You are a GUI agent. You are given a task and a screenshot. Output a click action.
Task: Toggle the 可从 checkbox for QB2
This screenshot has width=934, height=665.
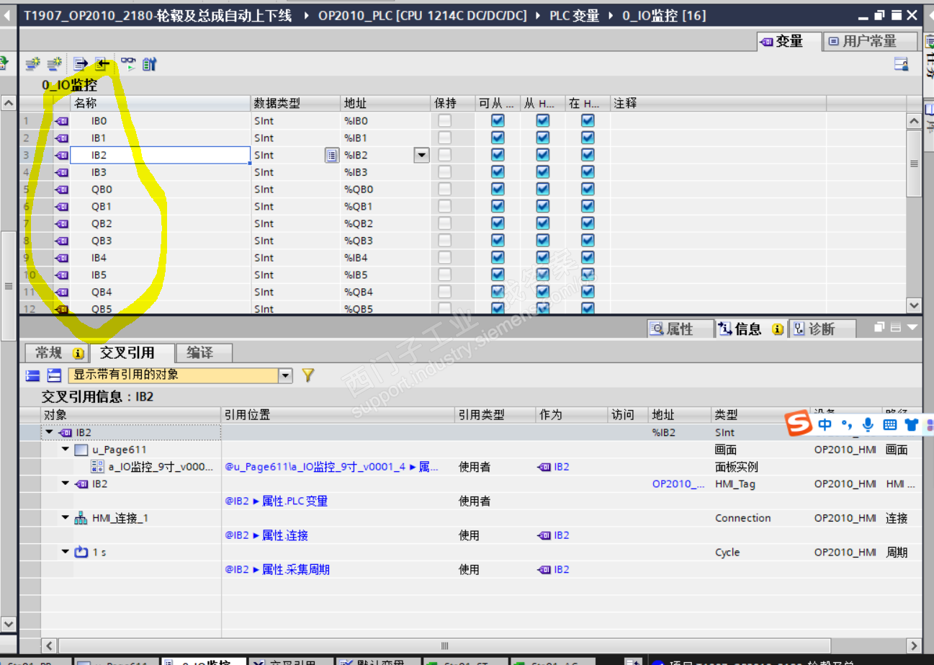[x=498, y=223]
